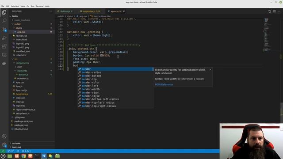Select border-top-left-radius suggestion
Image resolution: width=283 pixels, height=159 pixels.
[x=116, y=102]
